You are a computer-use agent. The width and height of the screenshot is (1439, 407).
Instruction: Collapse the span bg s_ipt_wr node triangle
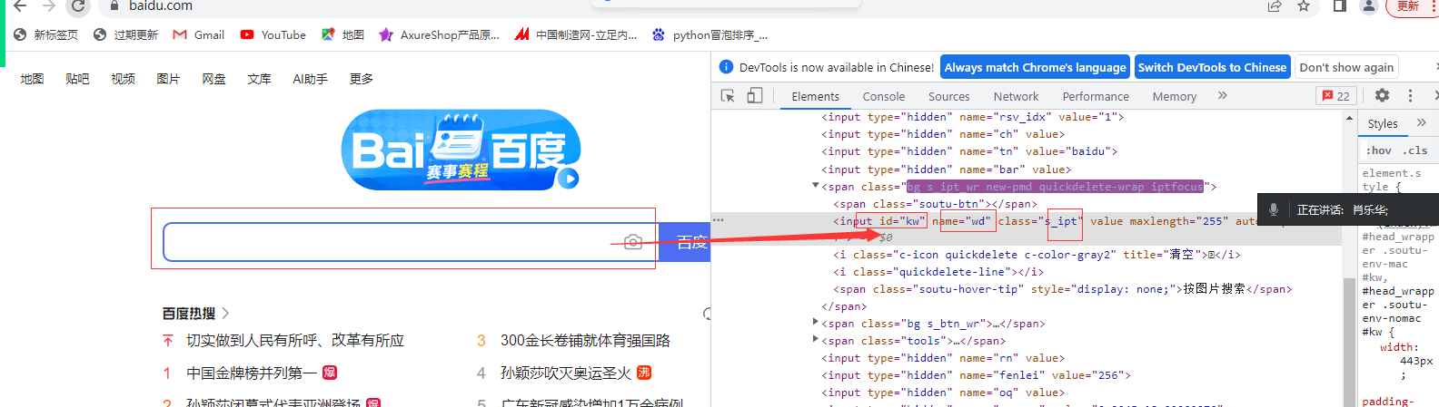pyautogui.click(x=815, y=186)
